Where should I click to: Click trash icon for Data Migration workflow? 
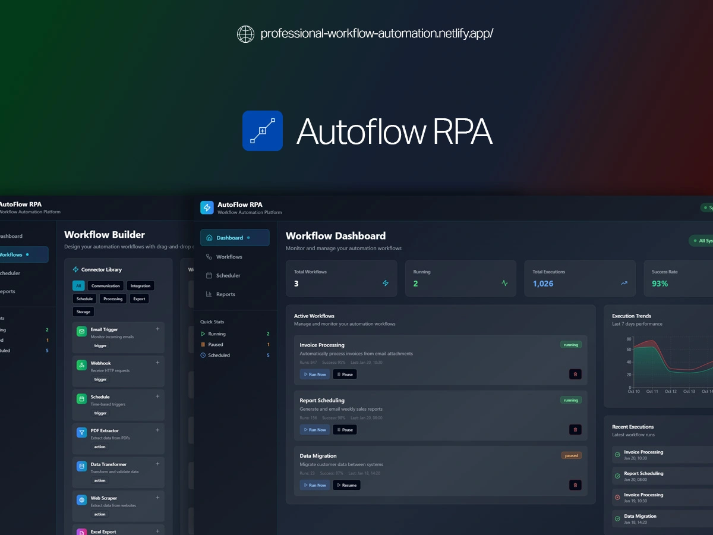[575, 485]
